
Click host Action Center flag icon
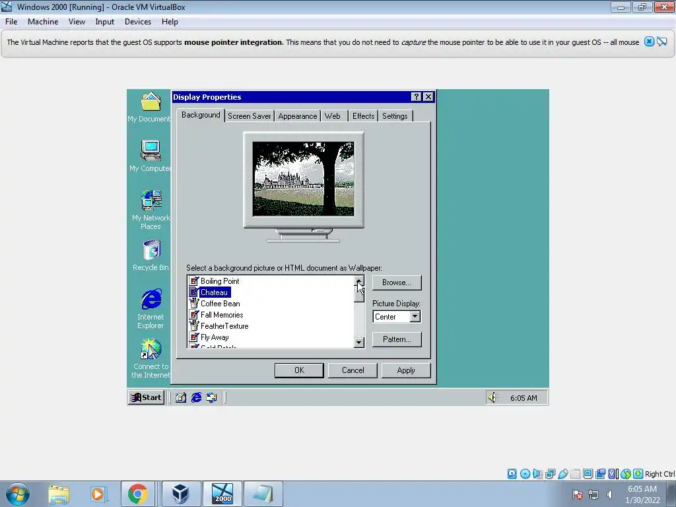(x=578, y=494)
